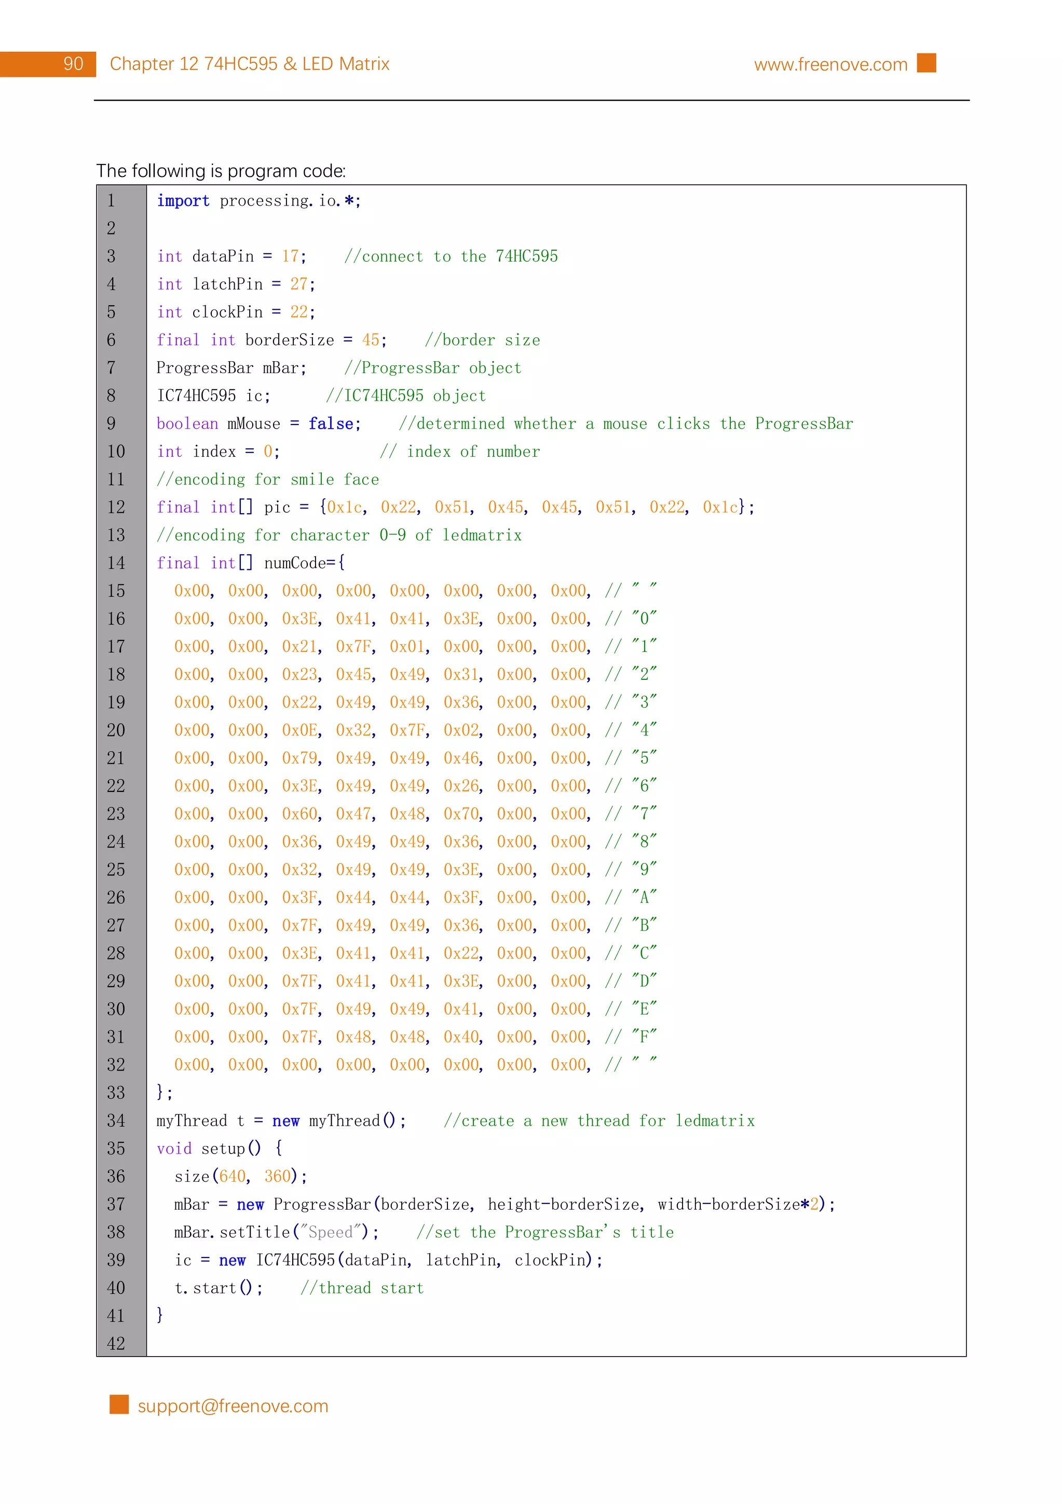Click 'The following is program code:' text

click(222, 171)
